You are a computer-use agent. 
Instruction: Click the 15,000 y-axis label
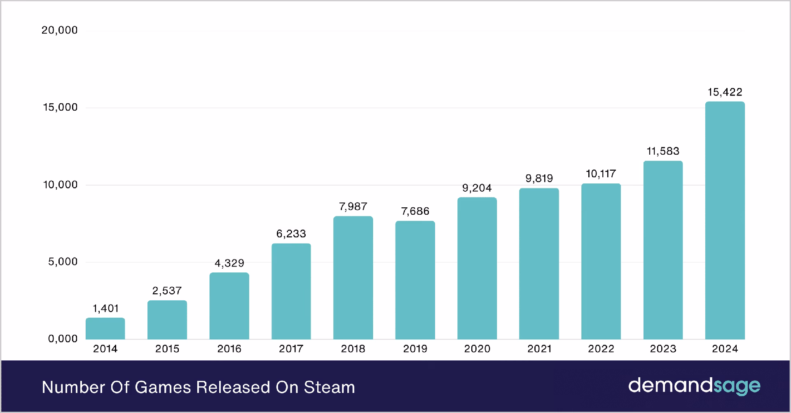61,107
